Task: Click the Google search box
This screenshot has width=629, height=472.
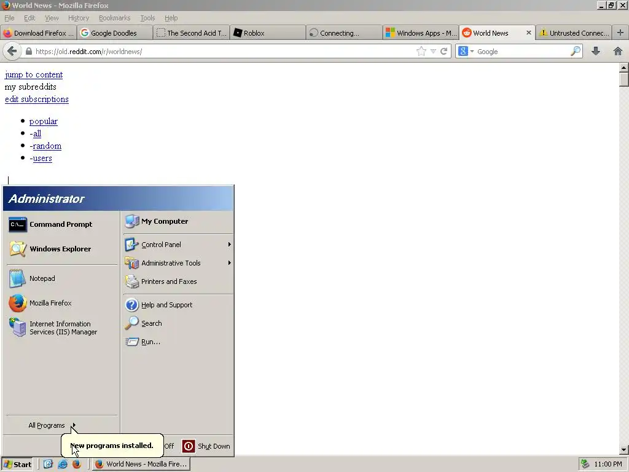Action: pos(522,52)
